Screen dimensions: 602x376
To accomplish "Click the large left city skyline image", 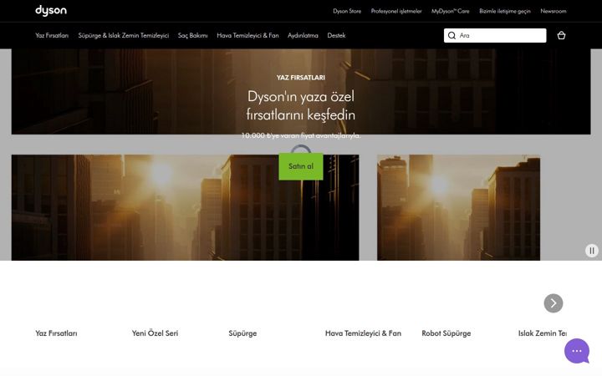I will (185, 207).
